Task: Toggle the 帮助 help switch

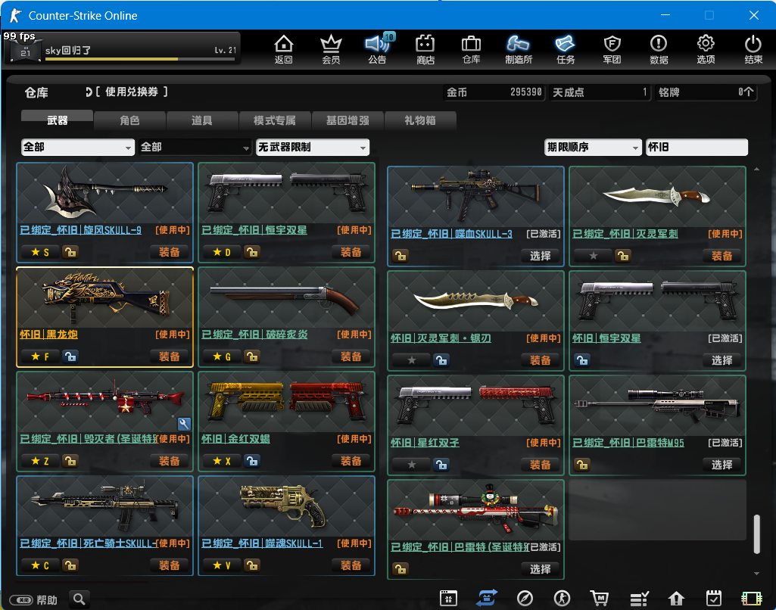Action: [x=20, y=600]
